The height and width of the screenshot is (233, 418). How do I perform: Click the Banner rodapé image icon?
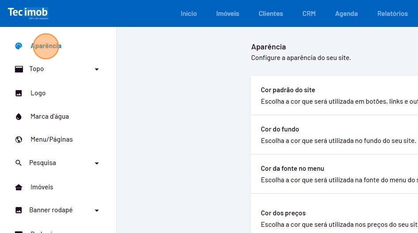click(19, 210)
